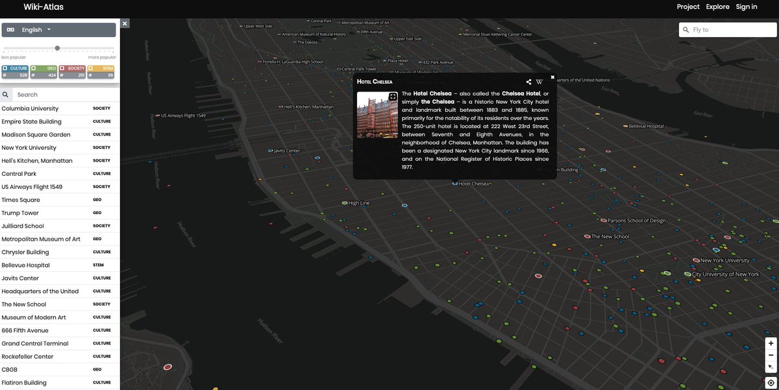Select Grand Central Terminal list entry

pos(60,343)
